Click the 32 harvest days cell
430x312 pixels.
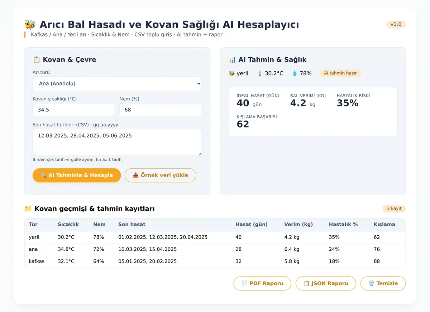pyautogui.click(x=238, y=261)
